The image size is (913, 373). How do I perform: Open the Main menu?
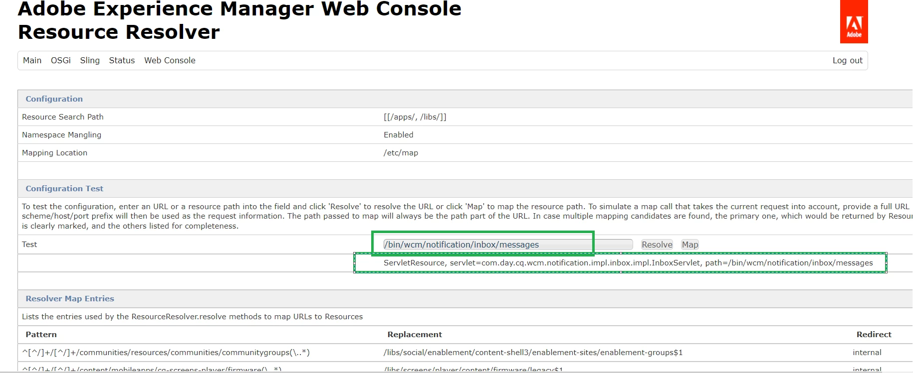[x=32, y=60]
